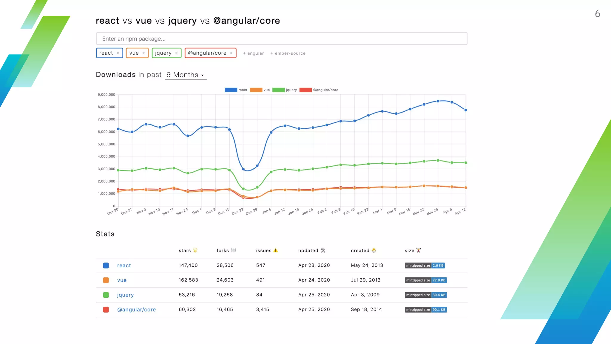Click the updated column tools icon
This screenshot has height=344, width=611.
323,250
